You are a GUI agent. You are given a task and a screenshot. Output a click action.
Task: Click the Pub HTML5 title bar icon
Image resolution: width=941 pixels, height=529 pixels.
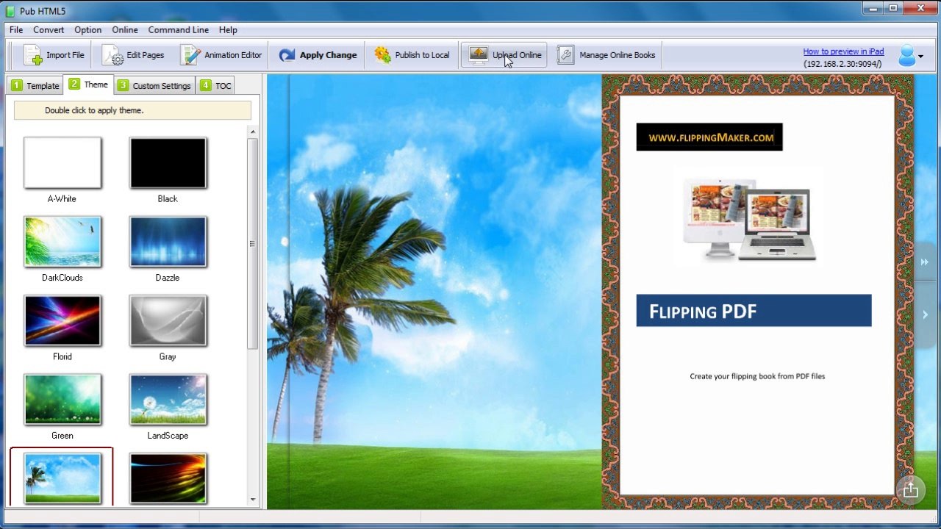(10, 10)
